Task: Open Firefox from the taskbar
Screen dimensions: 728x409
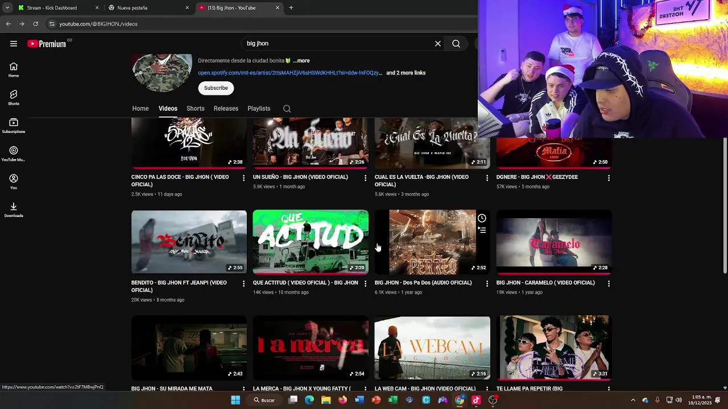Action: click(342, 400)
